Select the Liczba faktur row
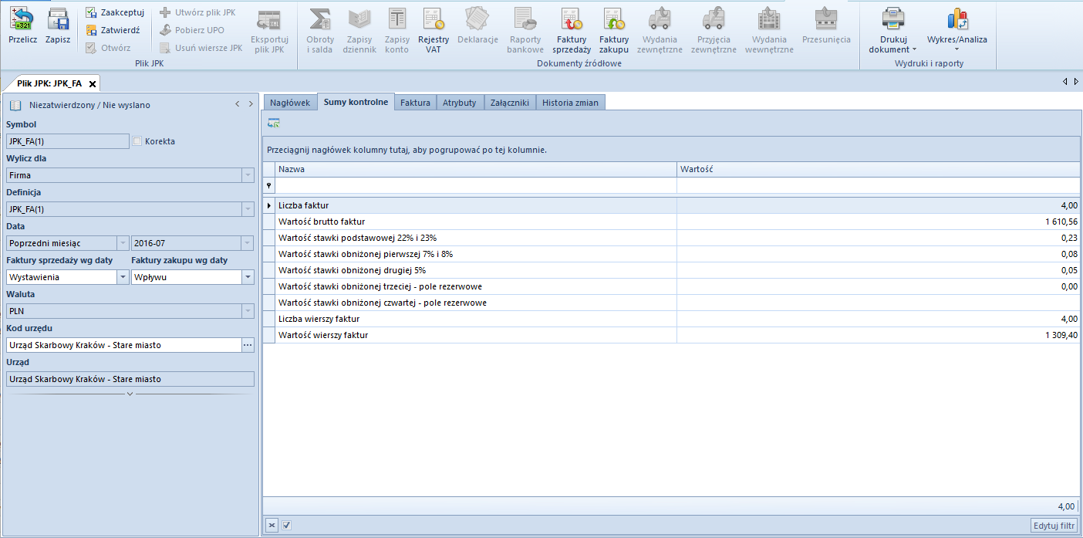Viewport: 1083px width, 538px height. tap(671, 205)
